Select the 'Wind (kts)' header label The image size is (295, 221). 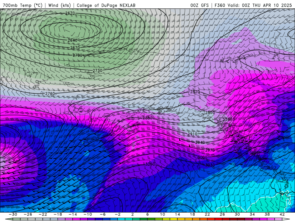point(59,5)
